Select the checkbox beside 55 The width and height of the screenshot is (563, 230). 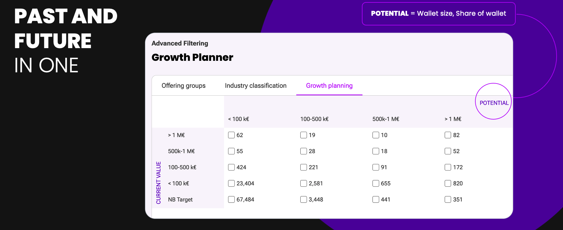232,151
